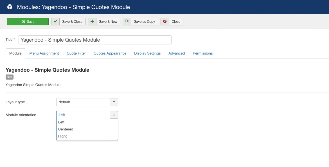Click the copy icon beside Save as Copy
The height and width of the screenshot is (167, 329).
127,21
